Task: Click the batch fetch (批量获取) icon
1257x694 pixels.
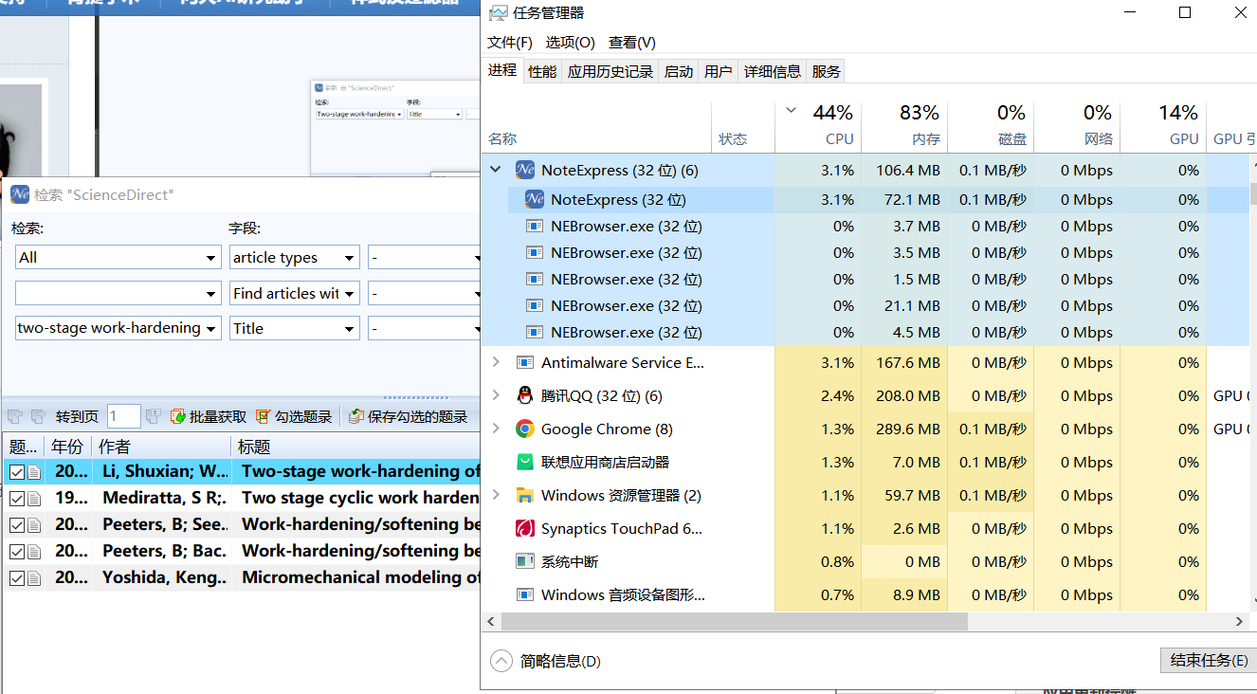Action: tap(177, 416)
